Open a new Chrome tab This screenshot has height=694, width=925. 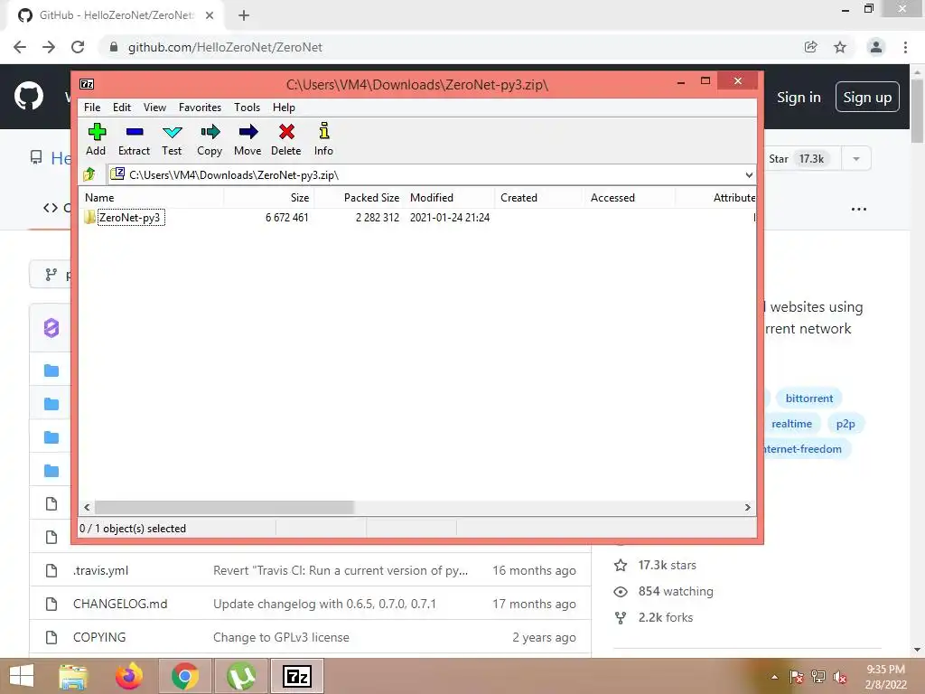244,16
